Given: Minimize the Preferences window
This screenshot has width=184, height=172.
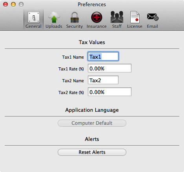Looking at the screenshot, I should point(13,4).
